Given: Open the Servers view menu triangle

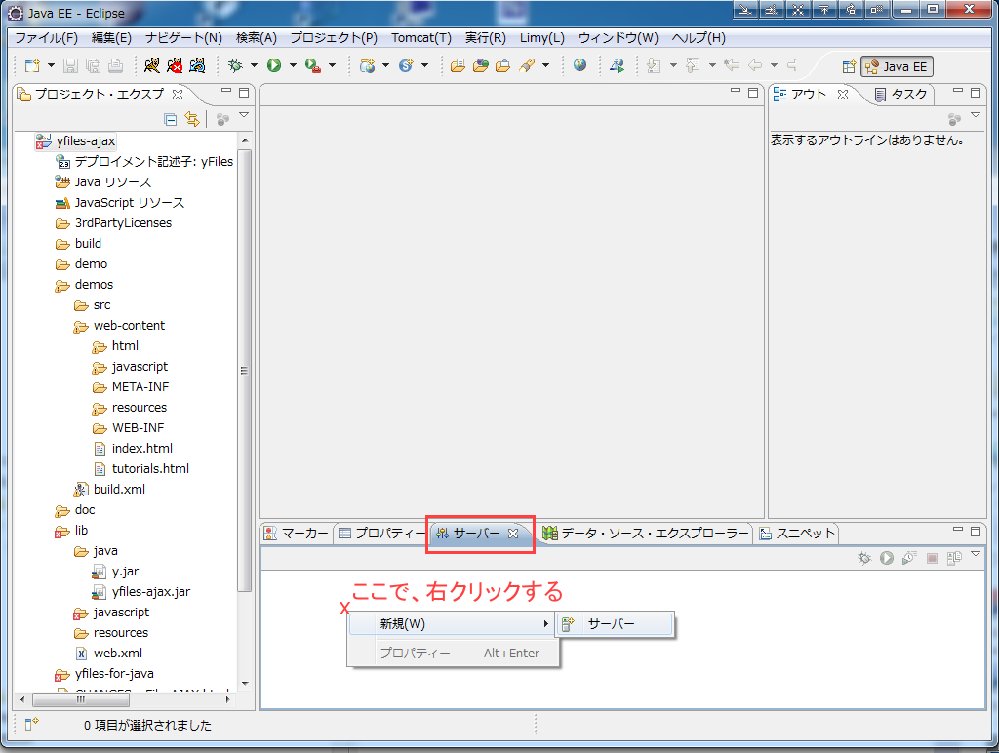Looking at the screenshot, I should (975, 555).
